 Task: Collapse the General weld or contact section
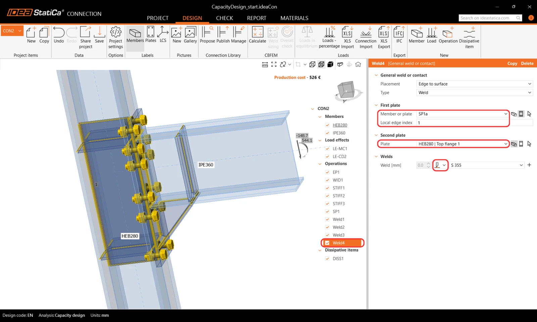pyautogui.click(x=376, y=75)
